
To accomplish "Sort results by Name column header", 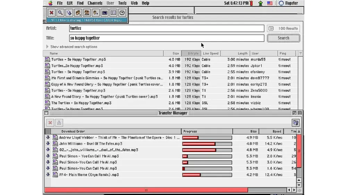I will click(x=103, y=53).
